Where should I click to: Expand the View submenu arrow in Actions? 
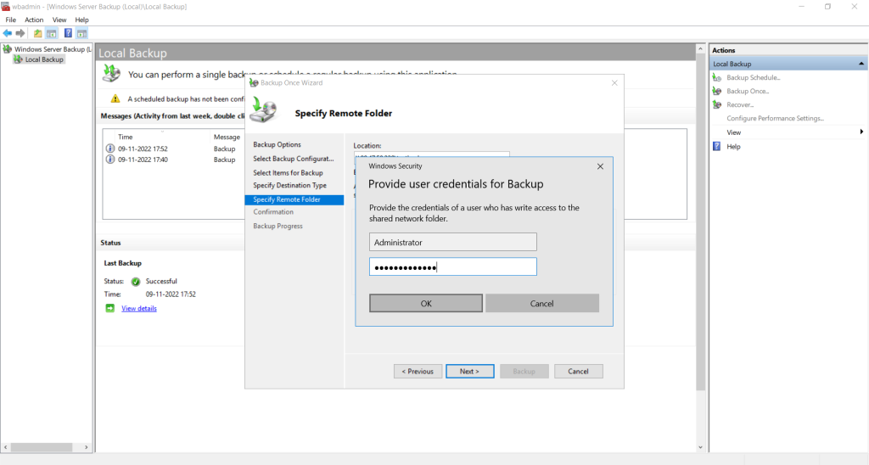coord(861,132)
